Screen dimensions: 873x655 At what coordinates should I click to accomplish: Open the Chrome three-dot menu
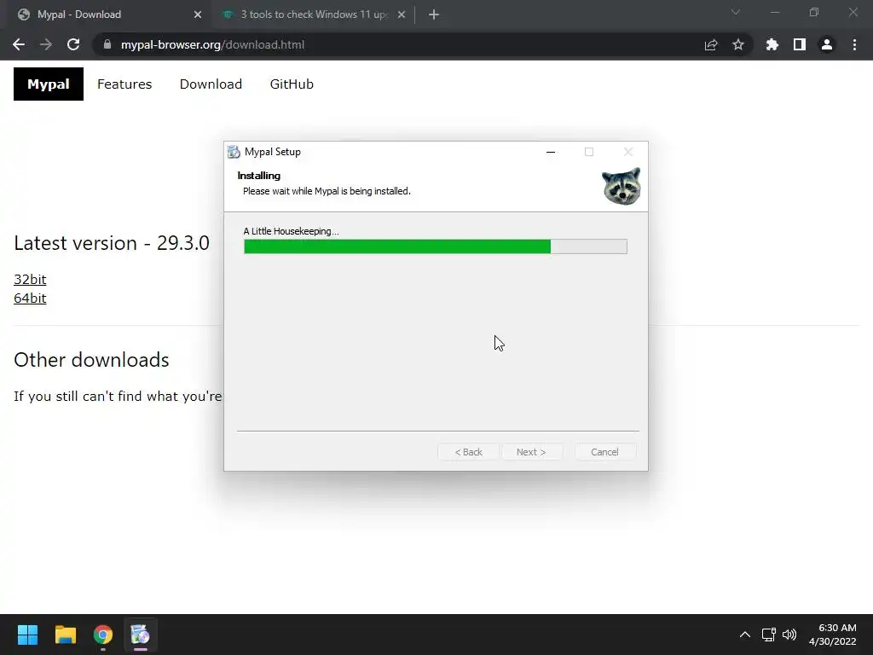tap(854, 44)
